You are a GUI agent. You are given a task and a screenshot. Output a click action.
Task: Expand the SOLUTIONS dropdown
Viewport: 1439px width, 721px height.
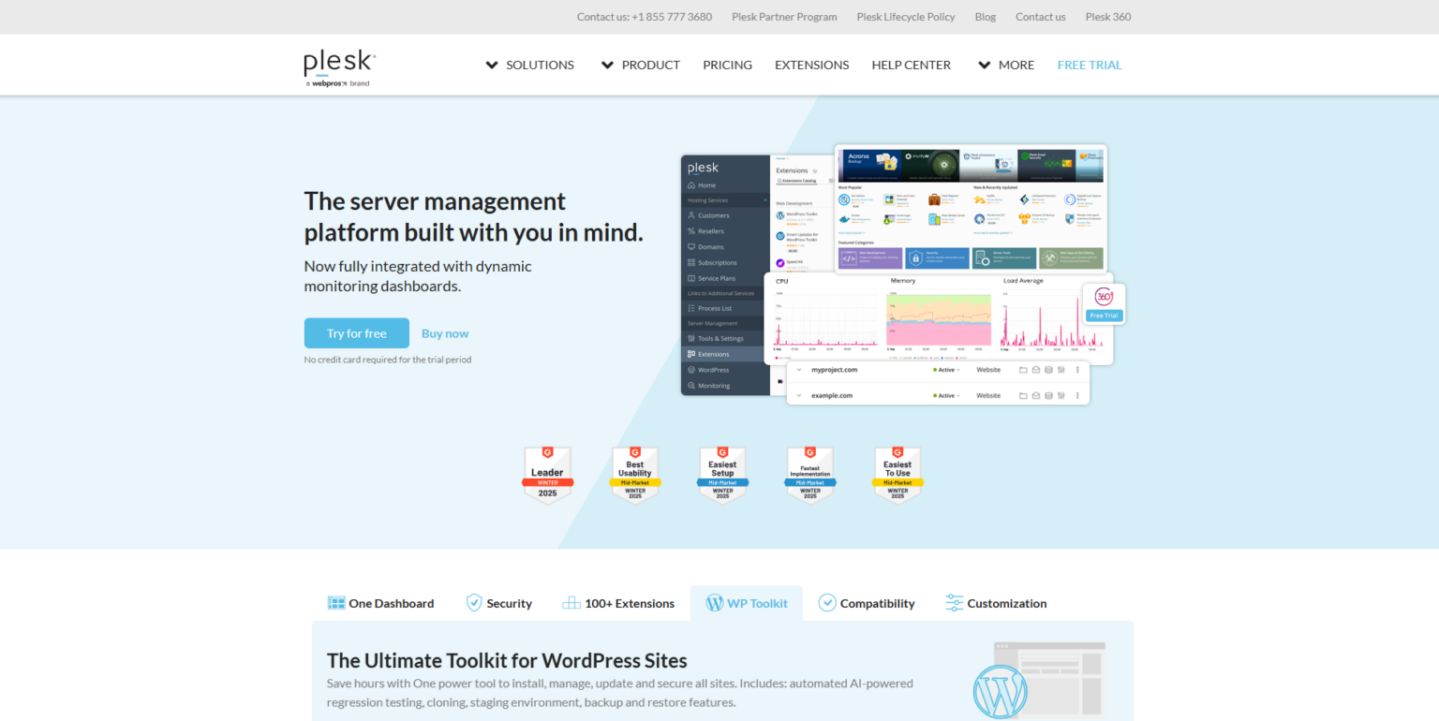coord(529,65)
